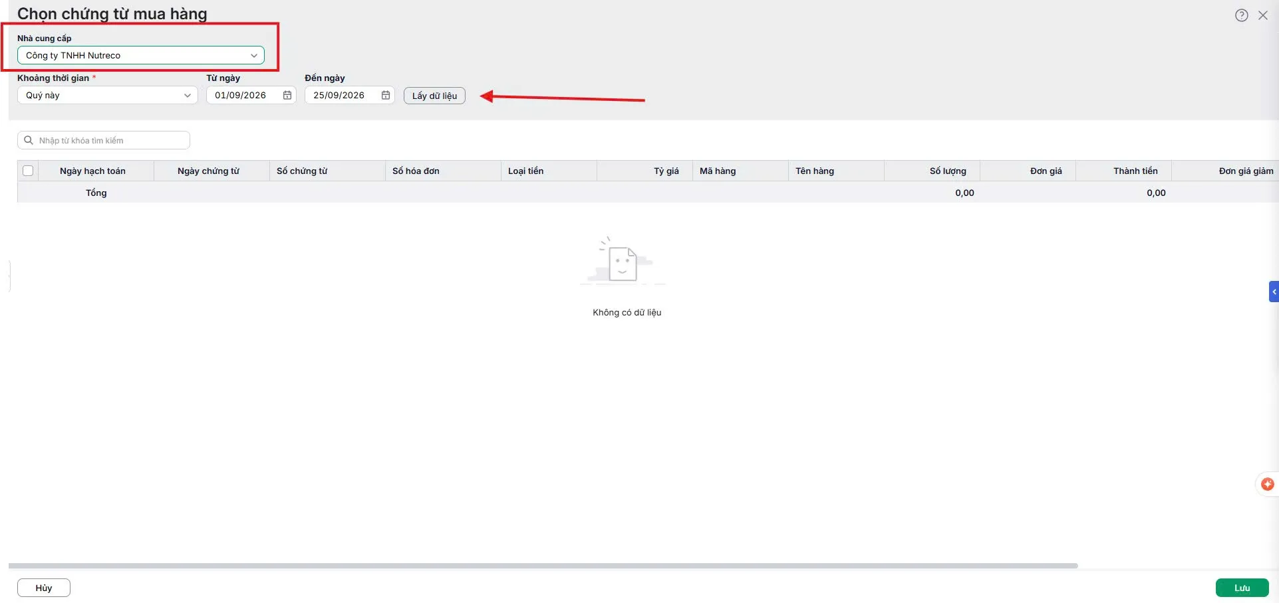Click the orange floating support icon
The width and height of the screenshot is (1279, 603).
pos(1268,484)
